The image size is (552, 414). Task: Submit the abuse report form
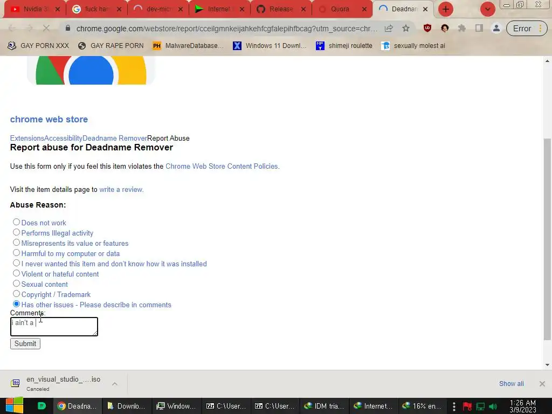pos(25,343)
